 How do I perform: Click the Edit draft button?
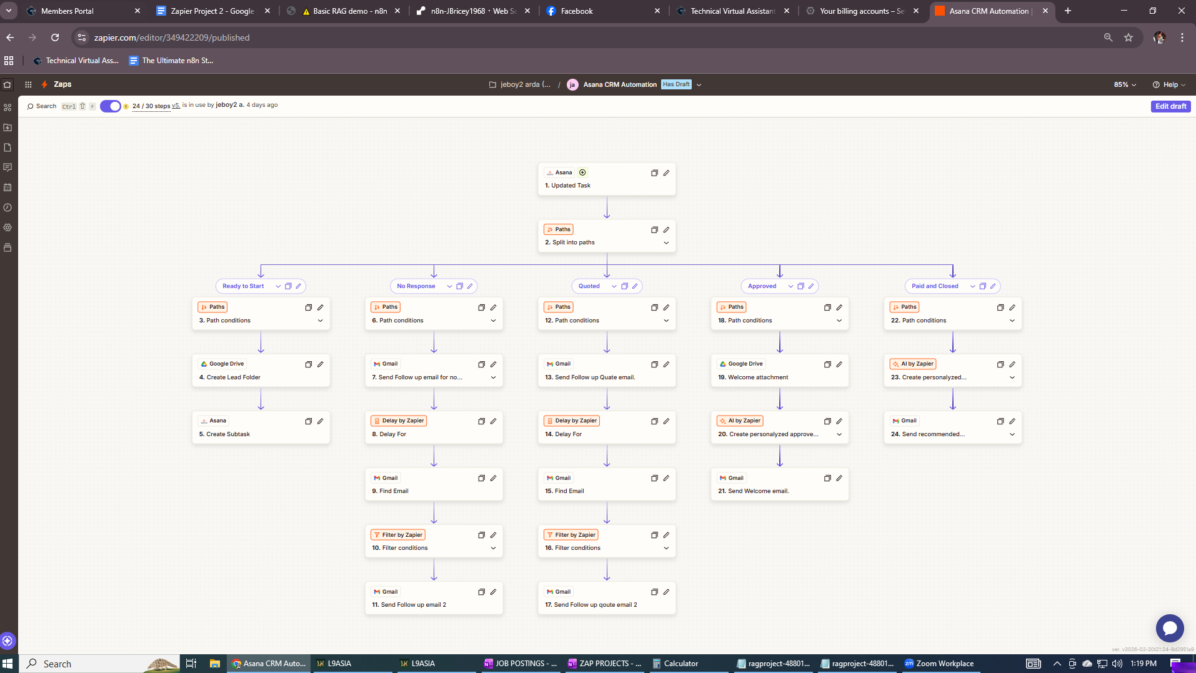point(1170,106)
